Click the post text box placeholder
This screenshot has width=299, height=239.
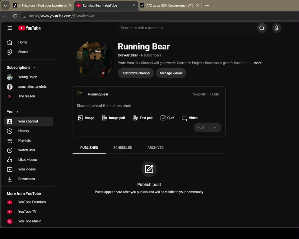pyautogui.click(x=104, y=106)
